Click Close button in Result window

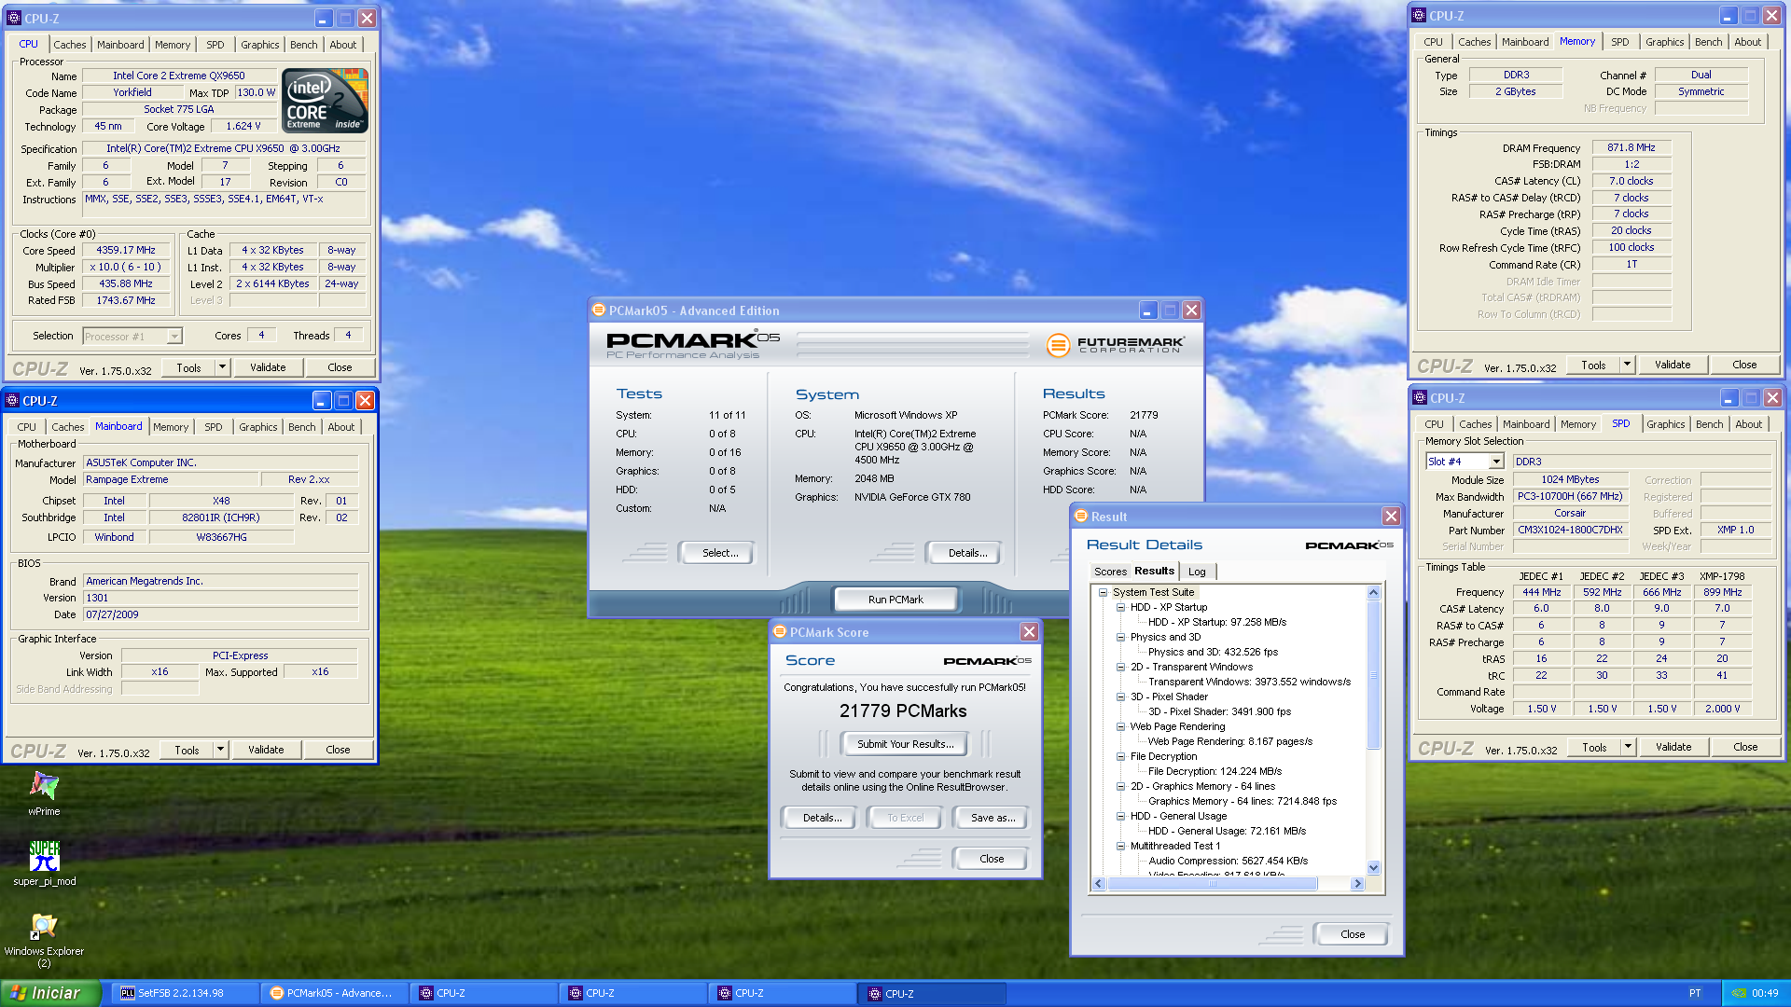[x=1352, y=934]
